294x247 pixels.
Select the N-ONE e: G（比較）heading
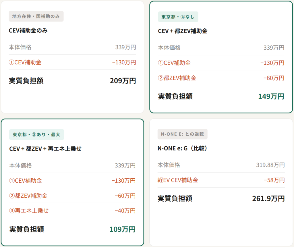pos(183,148)
